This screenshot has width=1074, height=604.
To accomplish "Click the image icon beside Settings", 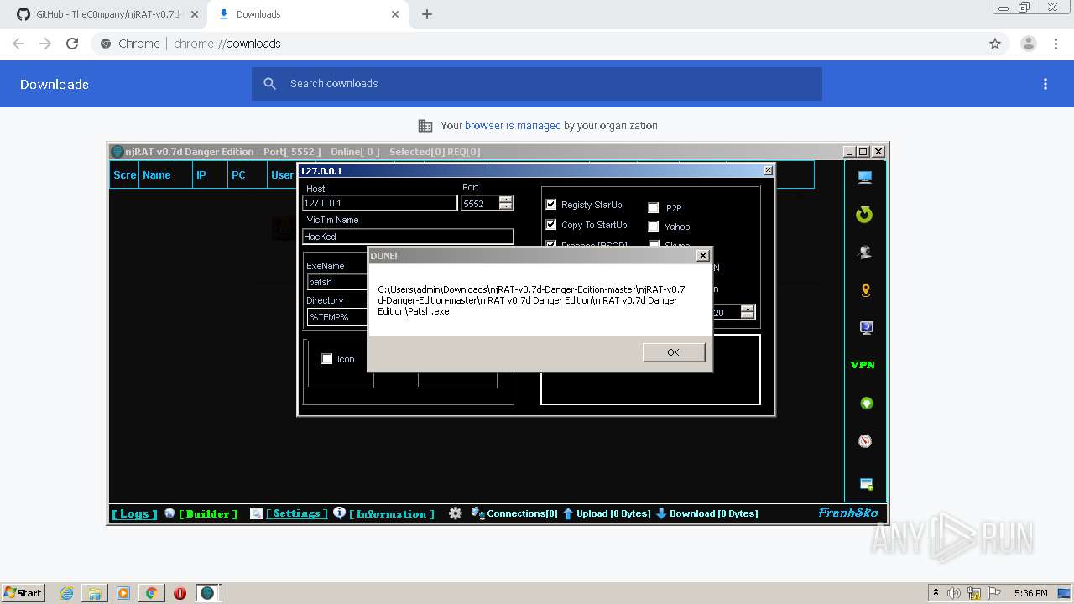I will click(257, 513).
